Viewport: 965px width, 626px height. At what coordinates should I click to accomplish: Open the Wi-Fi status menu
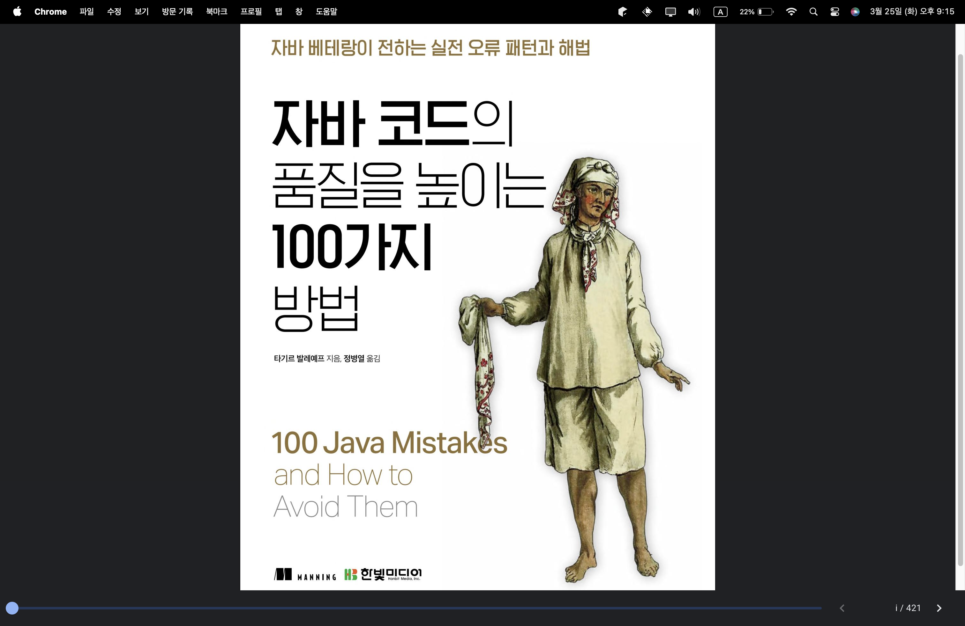click(791, 12)
